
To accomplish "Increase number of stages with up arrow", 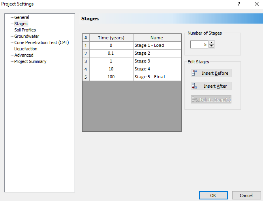I will click(212, 43).
